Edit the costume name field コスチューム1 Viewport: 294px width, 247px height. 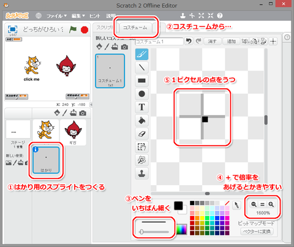coord(159,42)
